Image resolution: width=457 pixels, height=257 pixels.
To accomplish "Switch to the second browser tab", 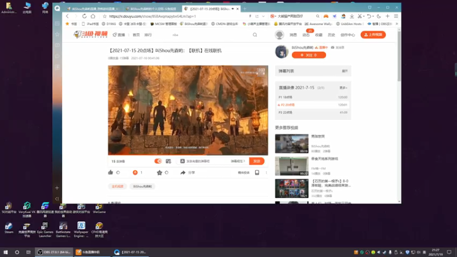I will tap(152, 9).
